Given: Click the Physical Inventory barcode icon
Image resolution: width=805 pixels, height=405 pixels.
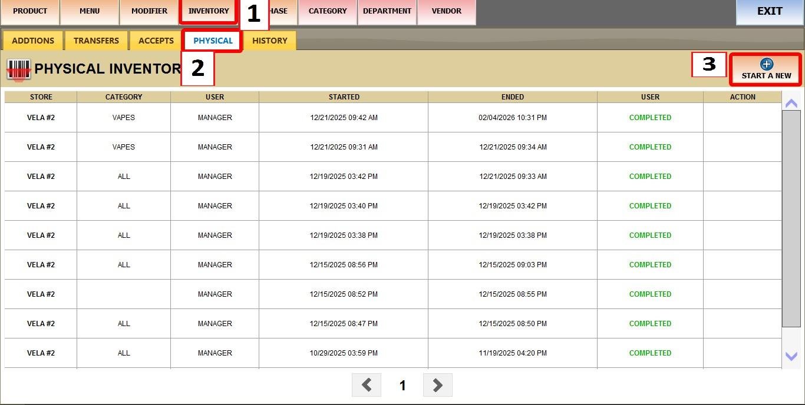Looking at the screenshot, I should pyautogui.click(x=18, y=69).
